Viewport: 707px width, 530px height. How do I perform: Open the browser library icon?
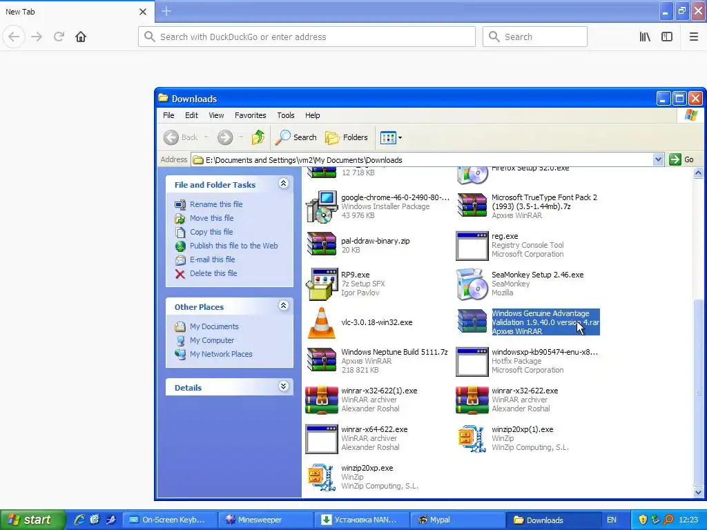coord(645,37)
